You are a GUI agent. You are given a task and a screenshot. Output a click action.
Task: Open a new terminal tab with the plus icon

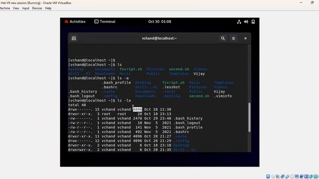[x=74, y=38]
